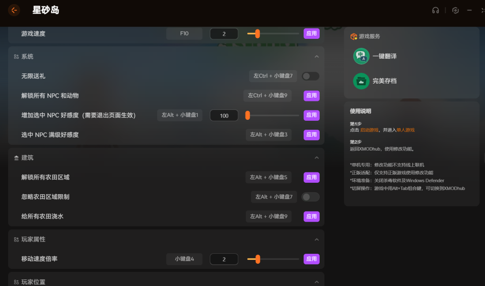Click 应用 for 解锁所有 NPC 和动物
Image resolution: width=485 pixels, height=286 pixels.
[311, 96]
